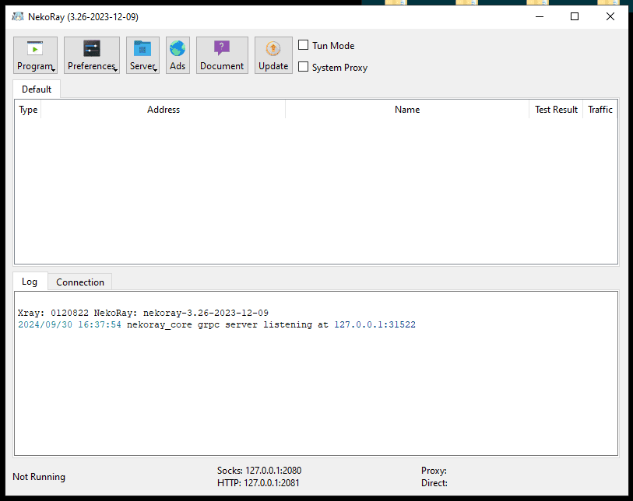The height and width of the screenshot is (501, 633).
Task: Sort by the Type column header
Action: pos(28,110)
